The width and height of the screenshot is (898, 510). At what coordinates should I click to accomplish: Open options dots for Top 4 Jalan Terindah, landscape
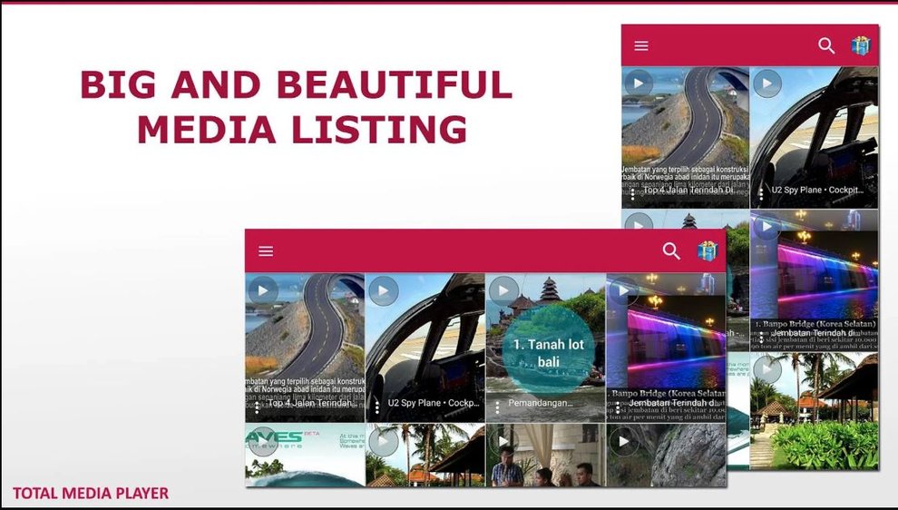coord(257,407)
